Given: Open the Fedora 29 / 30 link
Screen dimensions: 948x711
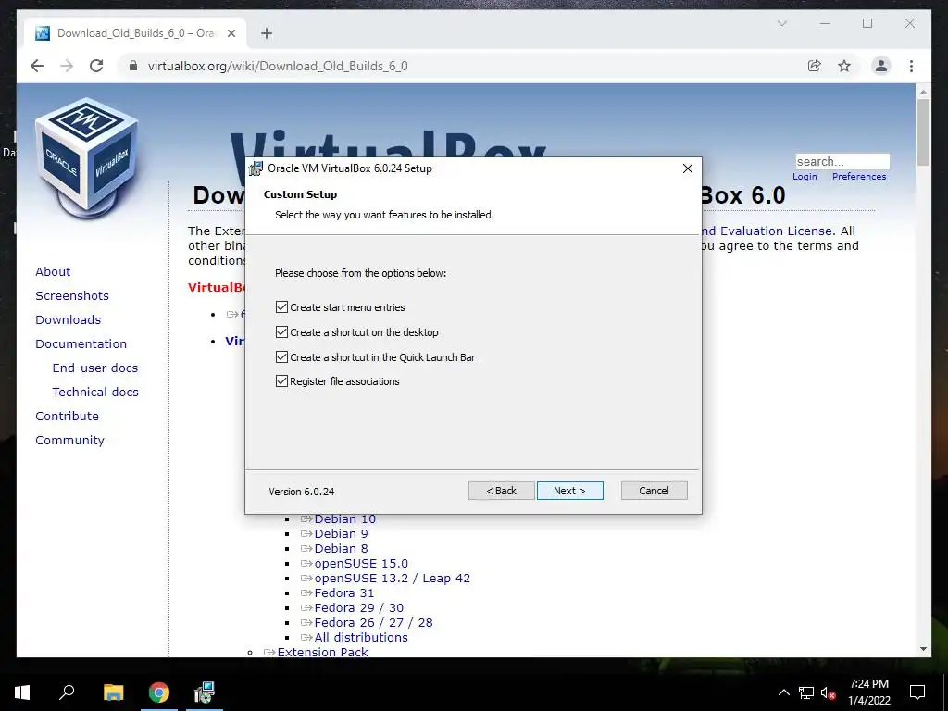Looking at the screenshot, I should click(358, 607).
